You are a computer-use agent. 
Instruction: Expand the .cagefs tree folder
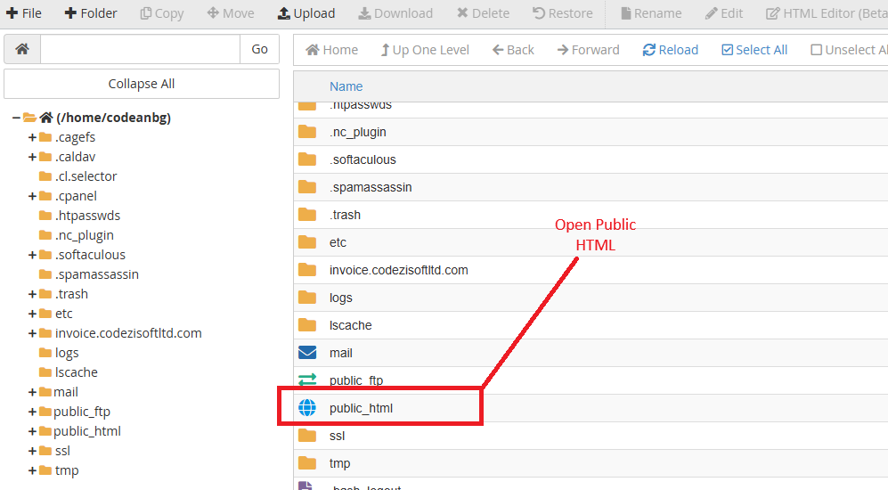pos(32,138)
